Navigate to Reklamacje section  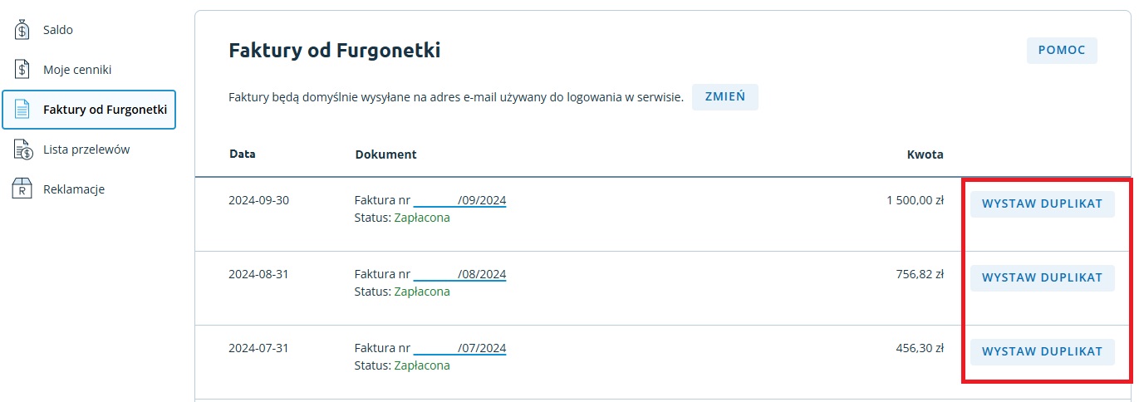coord(74,189)
